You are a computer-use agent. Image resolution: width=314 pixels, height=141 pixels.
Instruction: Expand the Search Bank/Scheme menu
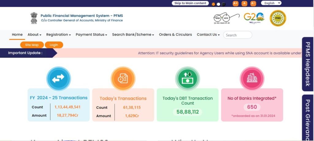[x=133, y=34]
